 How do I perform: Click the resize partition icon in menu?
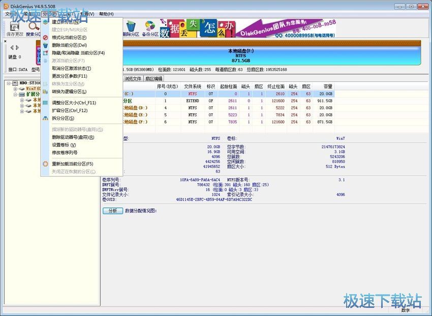pos(45,103)
